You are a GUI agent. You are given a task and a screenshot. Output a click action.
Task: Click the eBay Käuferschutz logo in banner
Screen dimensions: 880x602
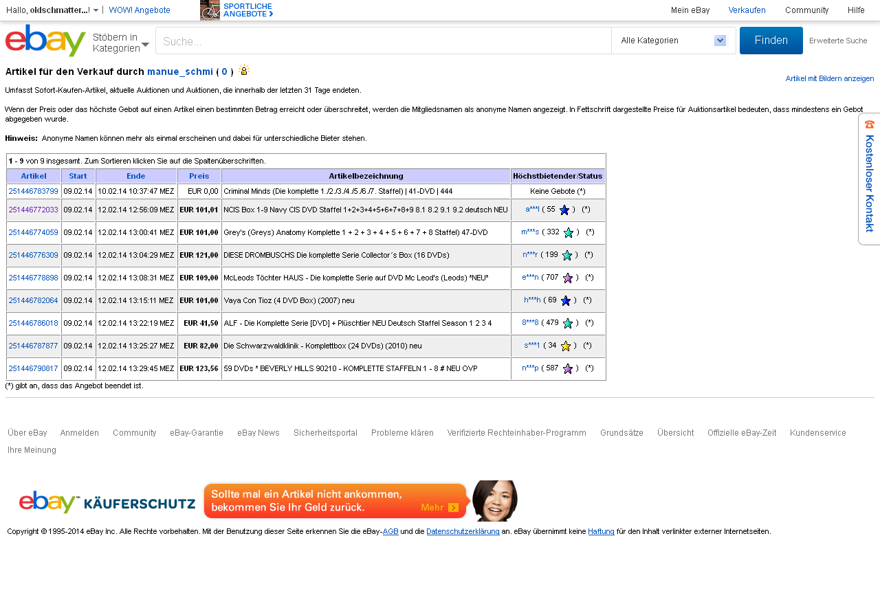107,502
